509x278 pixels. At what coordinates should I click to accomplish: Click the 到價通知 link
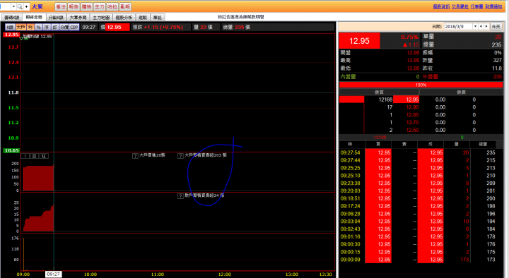pyautogui.click(x=493, y=6)
